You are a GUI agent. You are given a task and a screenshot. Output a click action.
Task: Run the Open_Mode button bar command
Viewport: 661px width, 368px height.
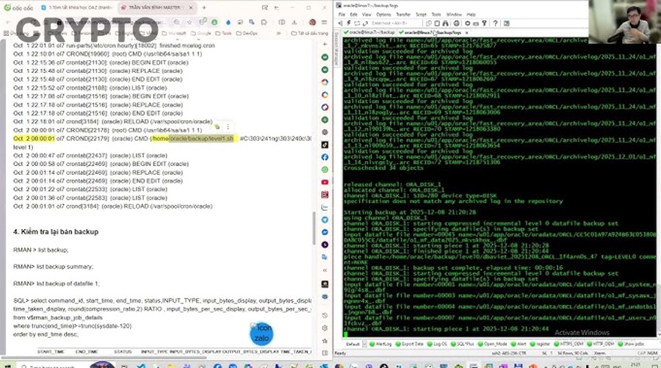point(493,344)
